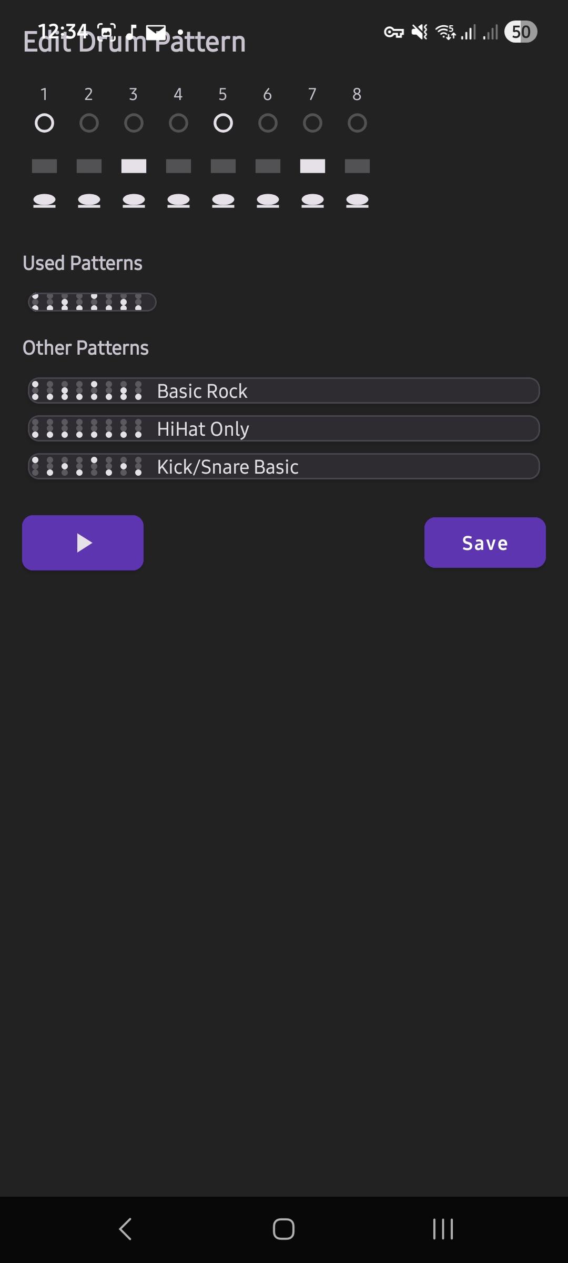This screenshot has width=568, height=1263.
Task: Toggle the hi-hat cymbal on beat 4
Action: click(178, 201)
